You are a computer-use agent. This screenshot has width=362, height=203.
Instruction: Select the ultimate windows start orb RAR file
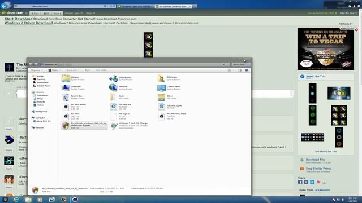click(84, 126)
